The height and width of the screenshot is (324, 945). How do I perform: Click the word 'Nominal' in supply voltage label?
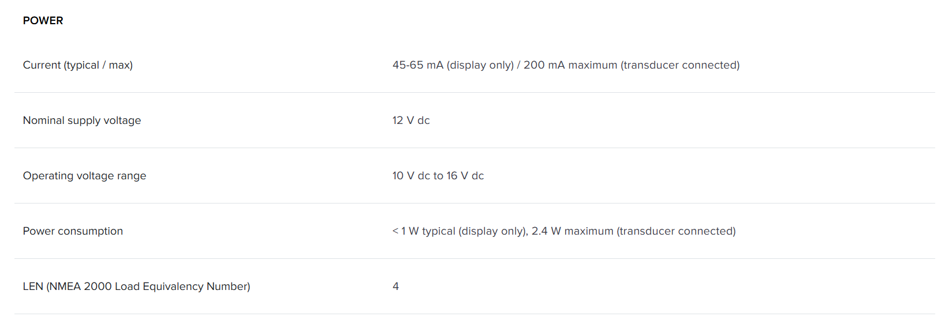coord(43,120)
